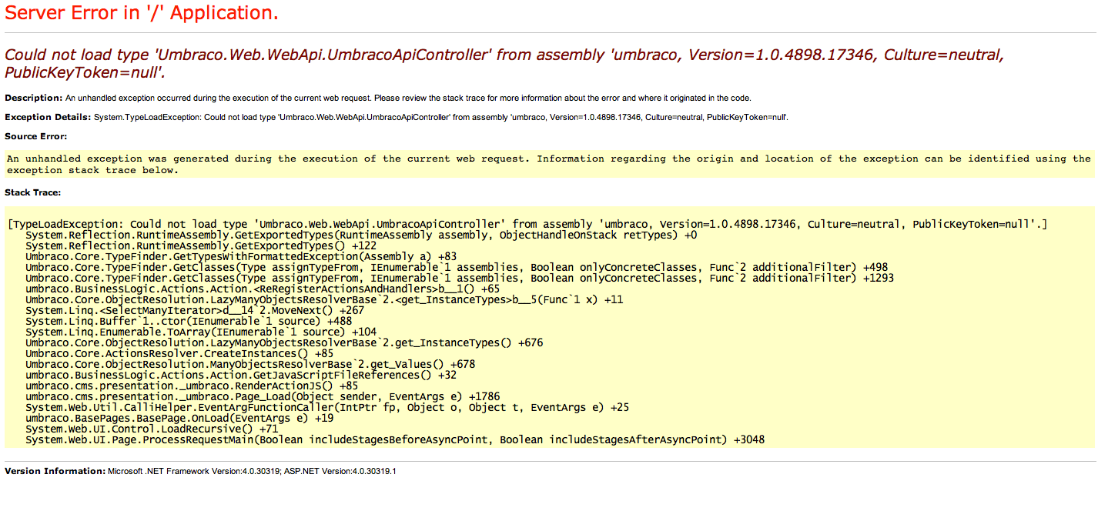Click the "Source Error:" label
The width and height of the screenshot is (1098, 511).
tap(35, 136)
